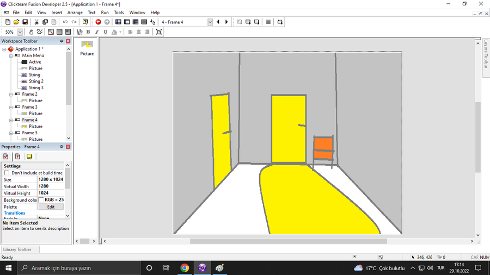The image size is (490, 275).
Task: Click the frame editor horizontal scrollbar
Action: point(288,241)
